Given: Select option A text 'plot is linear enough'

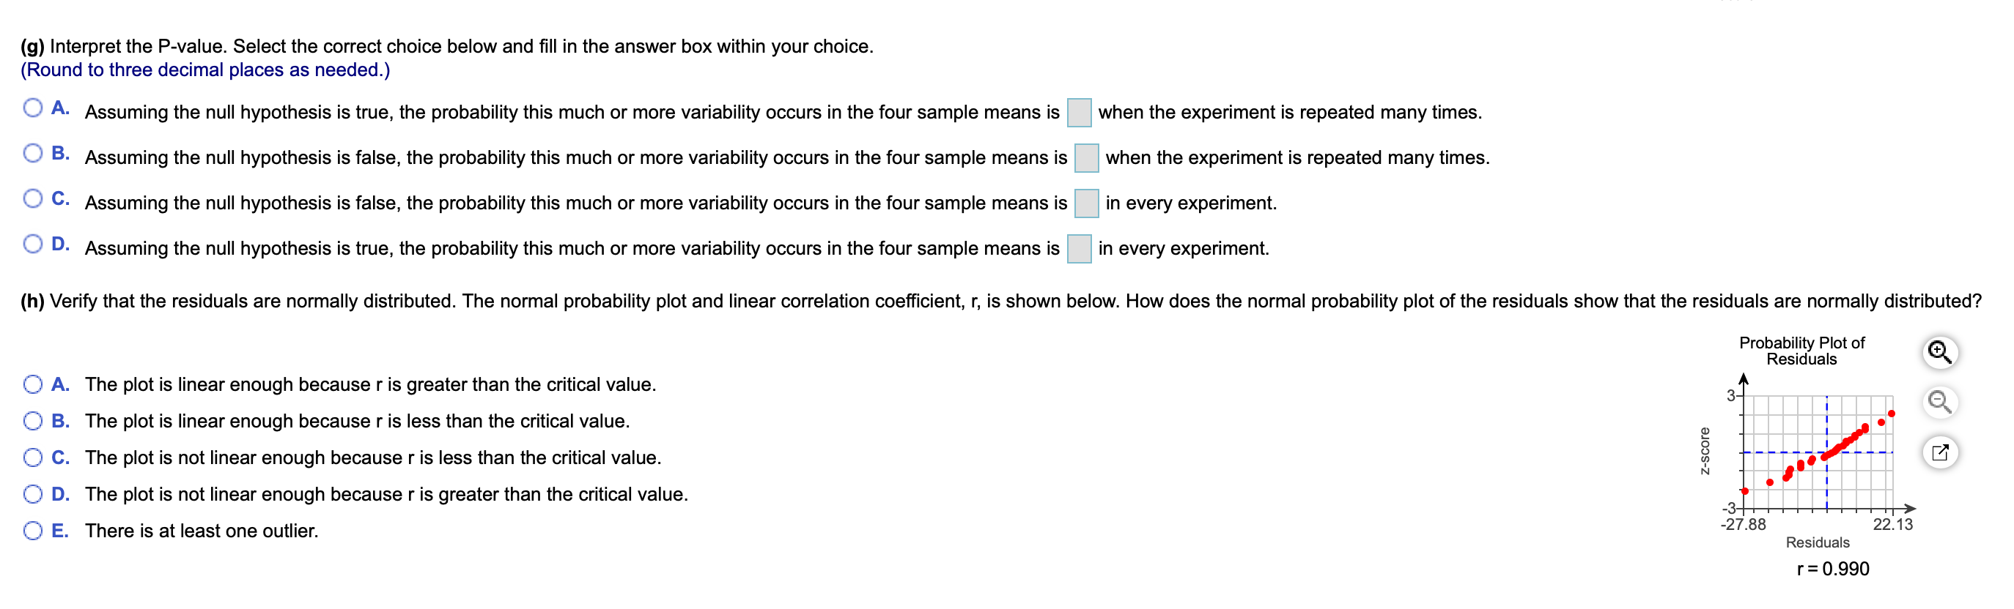Looking at the screenshot, I should [371, 384].
